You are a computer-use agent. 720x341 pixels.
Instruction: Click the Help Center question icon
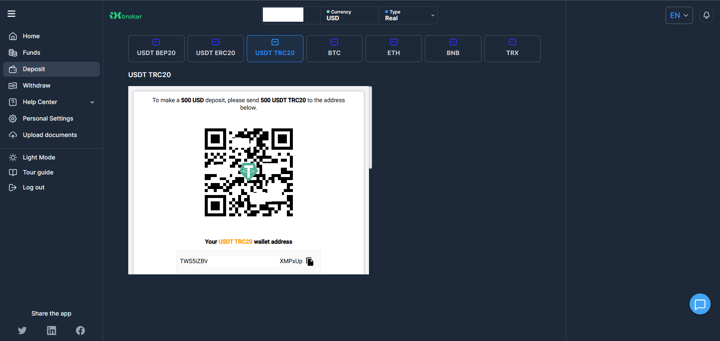(x=13, y=102)
